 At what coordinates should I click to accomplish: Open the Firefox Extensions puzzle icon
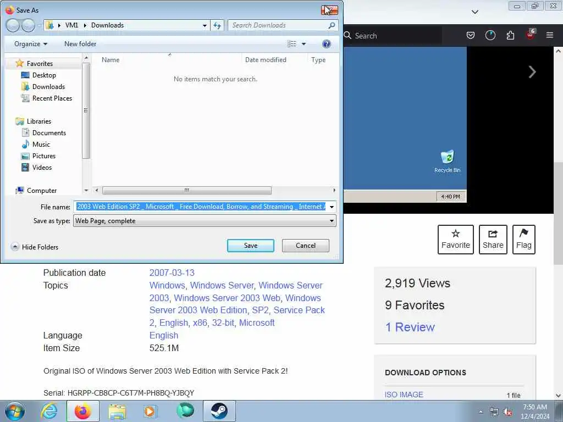pyautogui.click(x=510, y=35)
